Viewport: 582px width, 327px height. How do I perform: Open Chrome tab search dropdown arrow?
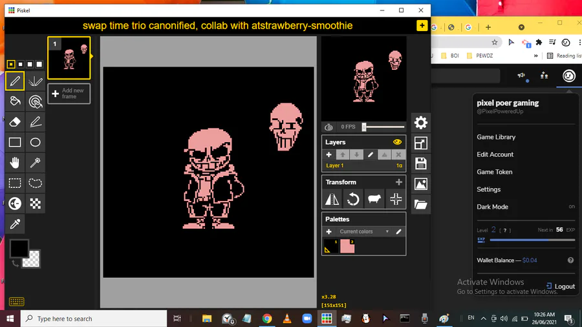click(x=521, y=27)
